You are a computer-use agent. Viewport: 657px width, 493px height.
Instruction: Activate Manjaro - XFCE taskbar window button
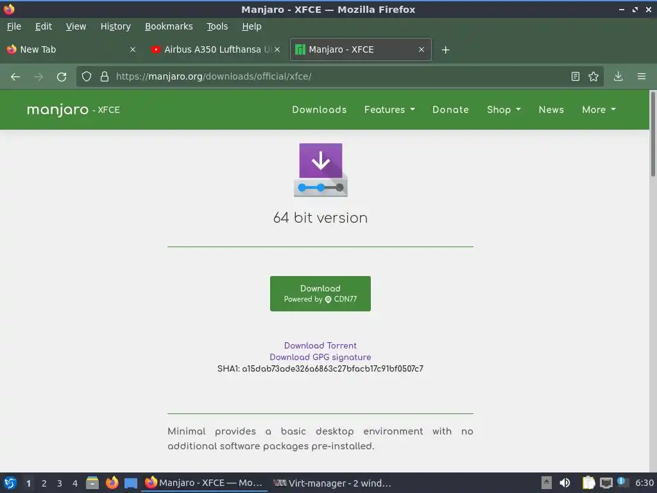click(x=204, y=483)
